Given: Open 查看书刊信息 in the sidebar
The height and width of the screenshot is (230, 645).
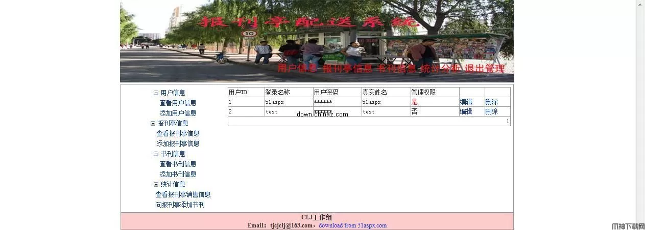Looking at the screenshot, I should point(178,164).
